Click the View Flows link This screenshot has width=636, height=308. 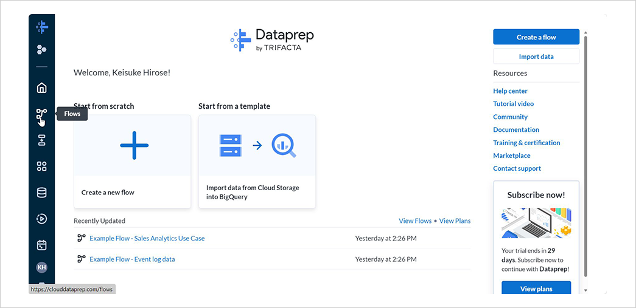point(415,221)
